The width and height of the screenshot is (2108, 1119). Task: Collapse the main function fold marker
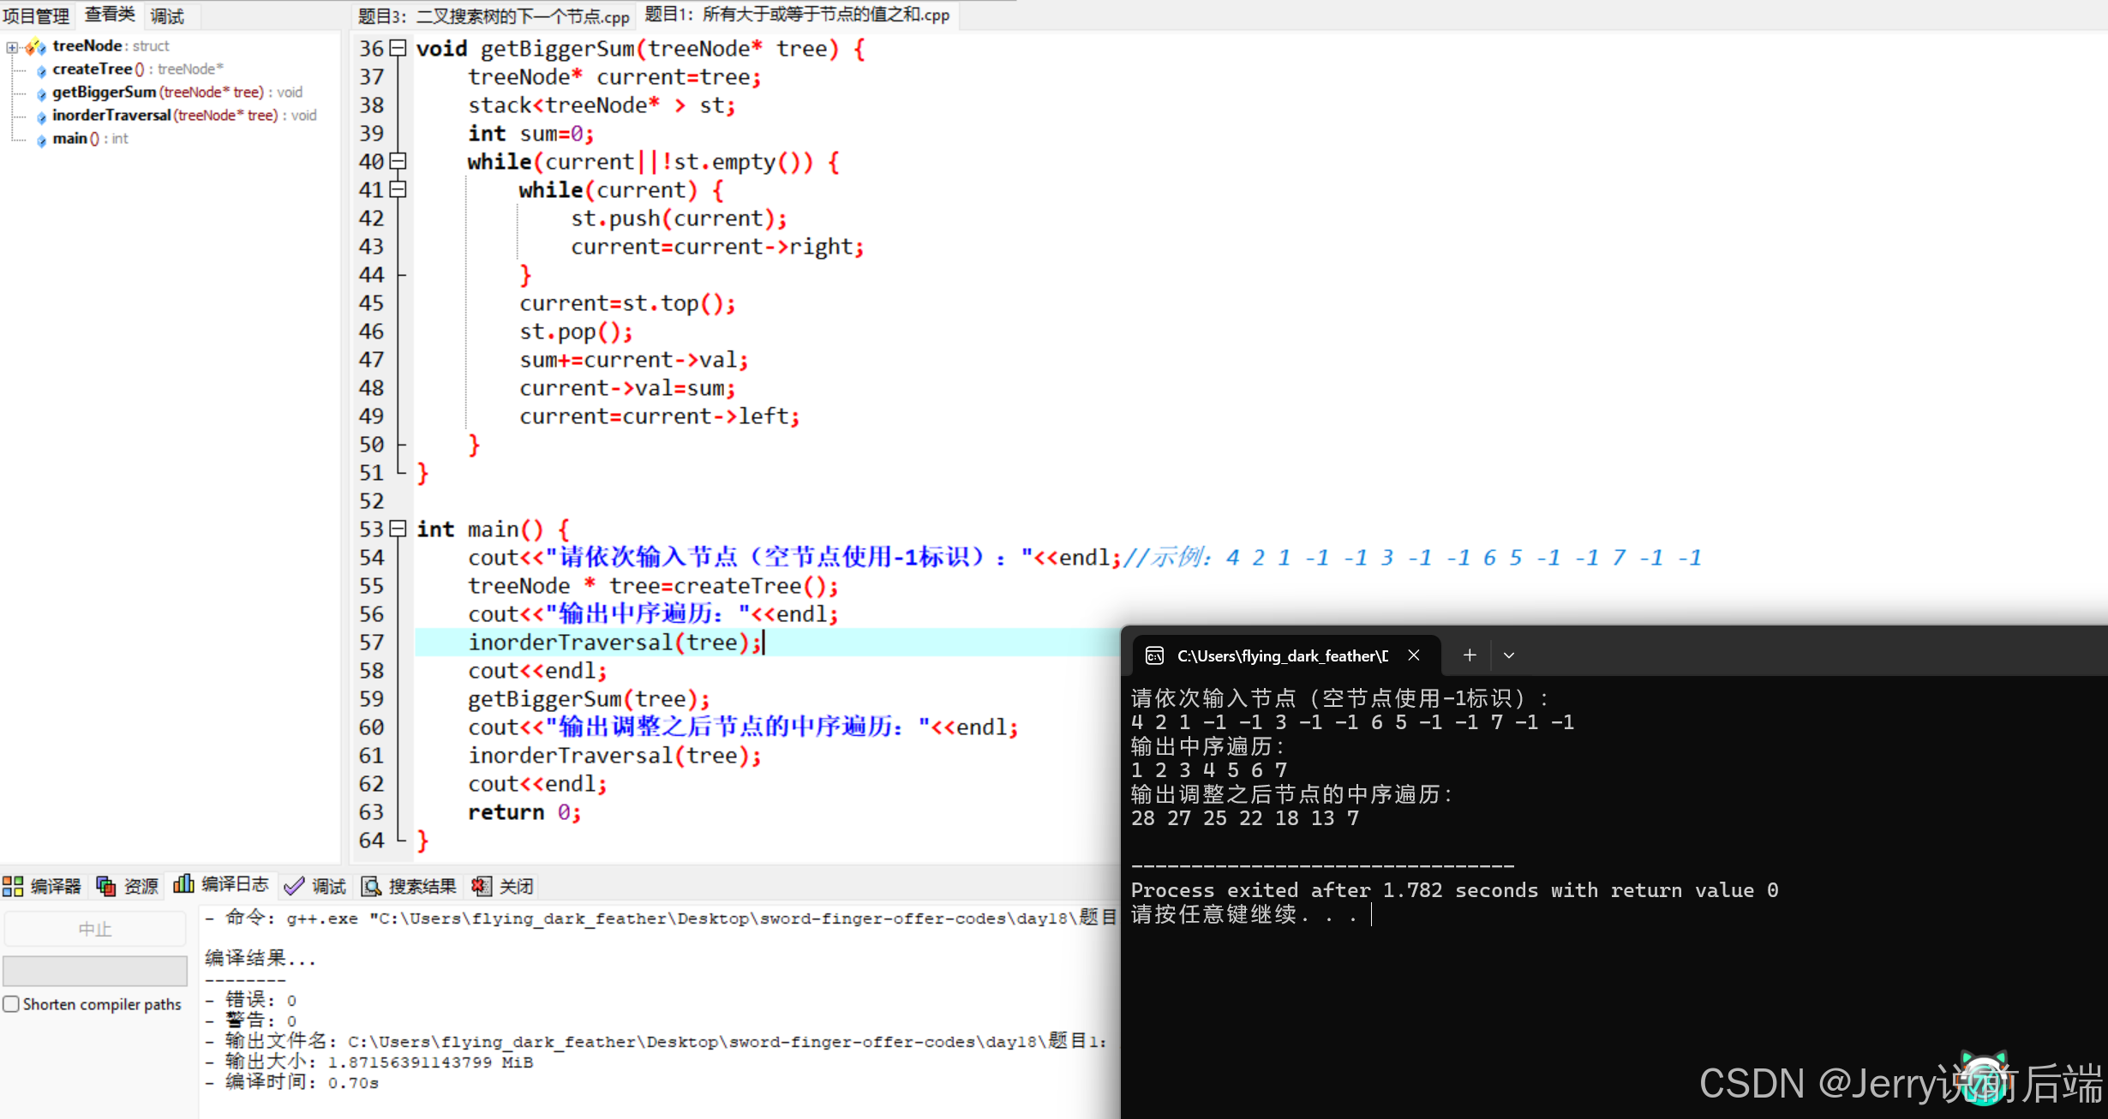(x=398, y=529)
